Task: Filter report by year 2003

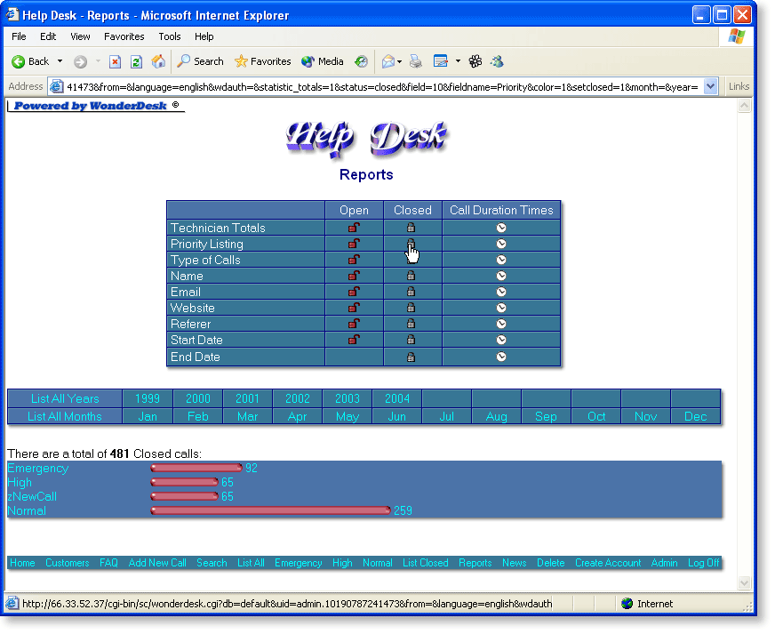Action: pos(348,398)
